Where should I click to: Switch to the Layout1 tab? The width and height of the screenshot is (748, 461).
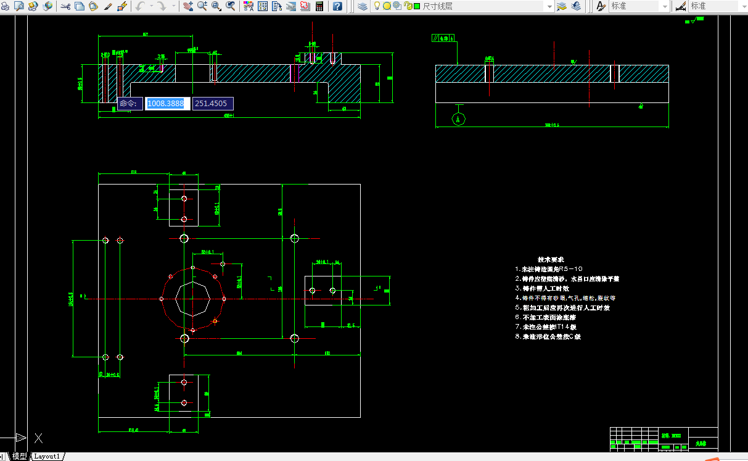(x=47, y=456)
